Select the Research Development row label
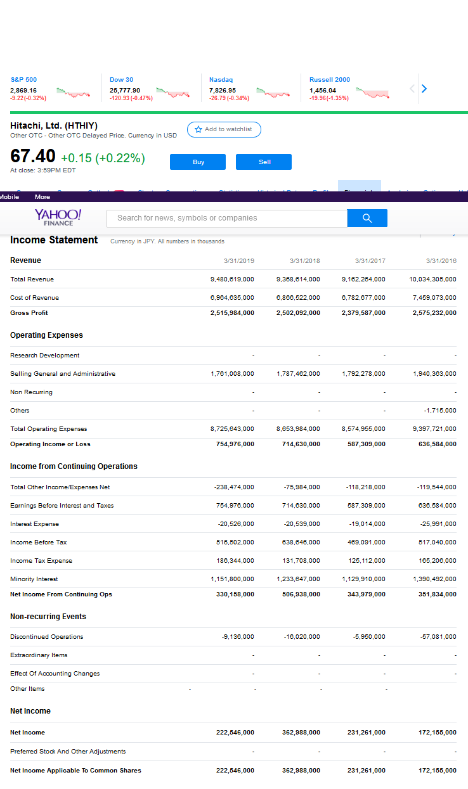 point(45,356)
